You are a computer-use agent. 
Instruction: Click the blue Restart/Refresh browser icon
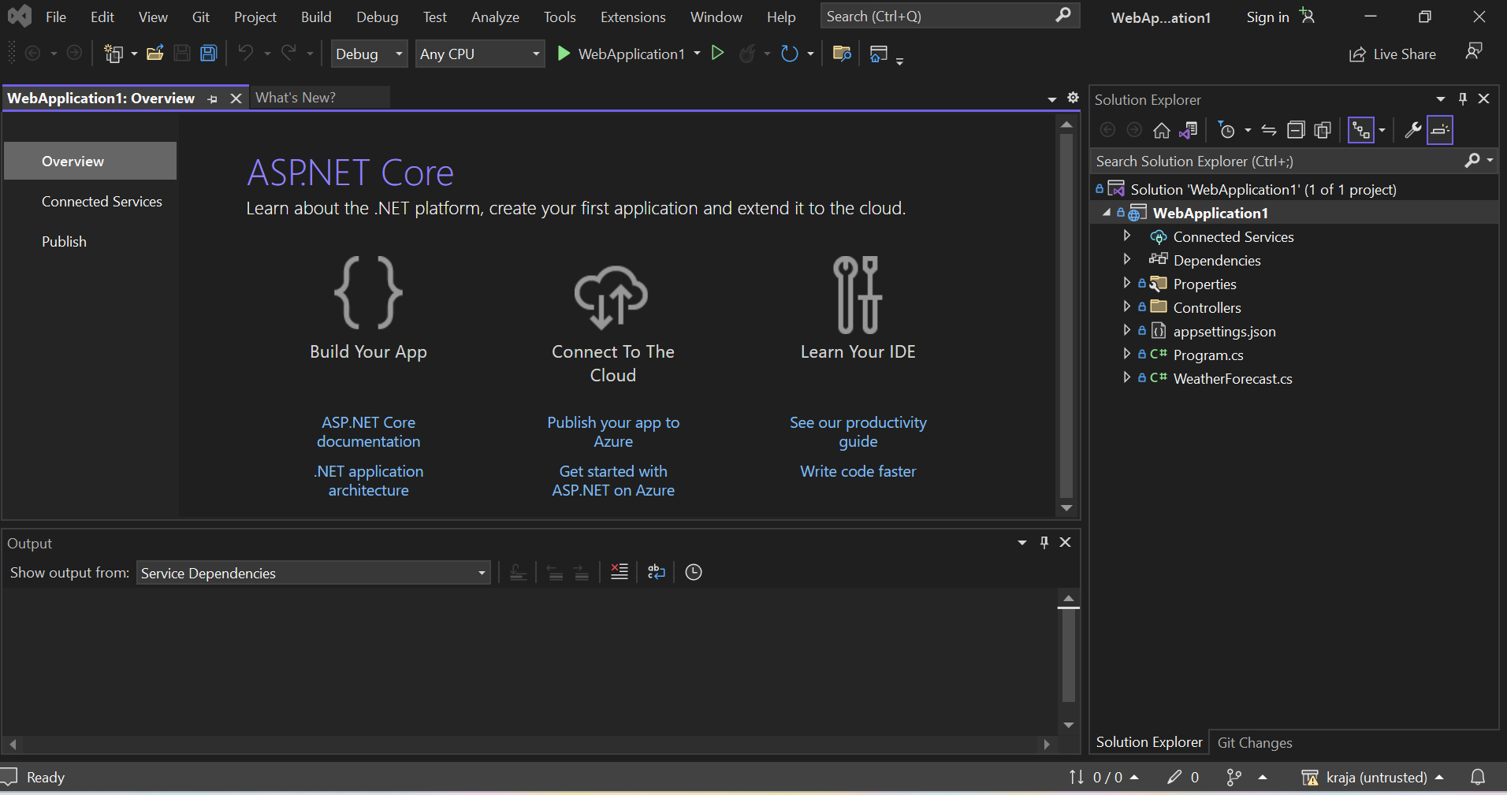[x=789, y=54]
